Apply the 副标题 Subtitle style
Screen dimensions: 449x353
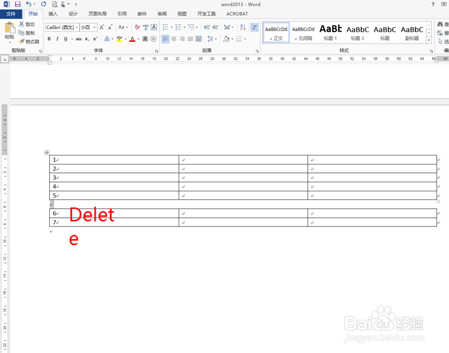pos(412,33)
